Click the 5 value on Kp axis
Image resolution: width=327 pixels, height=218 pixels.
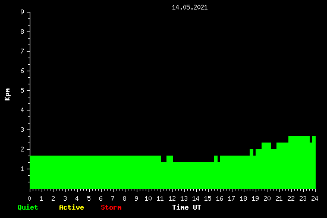point(23,90)
